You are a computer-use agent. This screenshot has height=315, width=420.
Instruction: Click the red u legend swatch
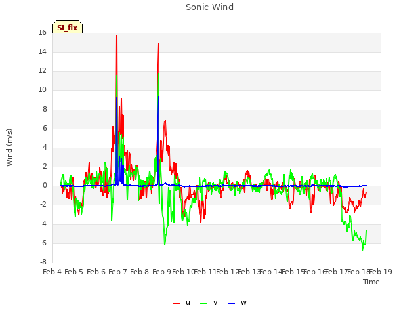(x=177, y=303)
